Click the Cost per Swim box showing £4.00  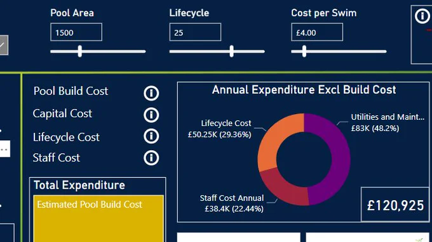[317, 32]
